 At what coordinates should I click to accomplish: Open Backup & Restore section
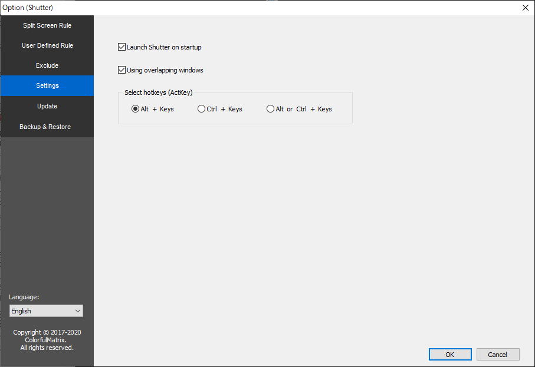point(45,127)
